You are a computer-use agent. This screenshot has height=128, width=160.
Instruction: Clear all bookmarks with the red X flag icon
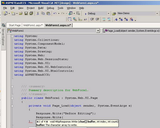[131, 19]
